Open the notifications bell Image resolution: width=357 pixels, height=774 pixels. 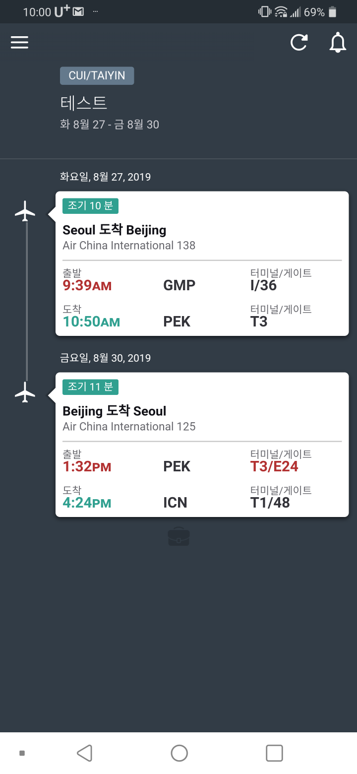click(338, 43)
